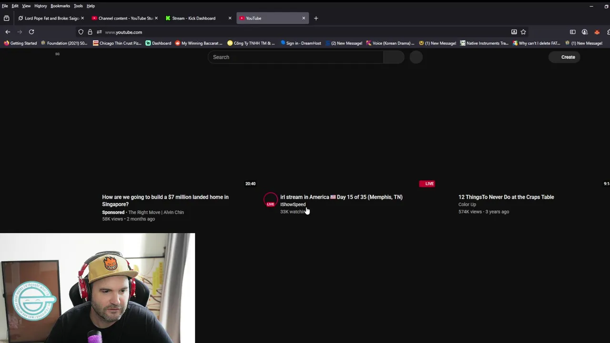Close the Stream Kick Dashboard tab
Viewport: 610px width, 343px height.
pos(230,18)
